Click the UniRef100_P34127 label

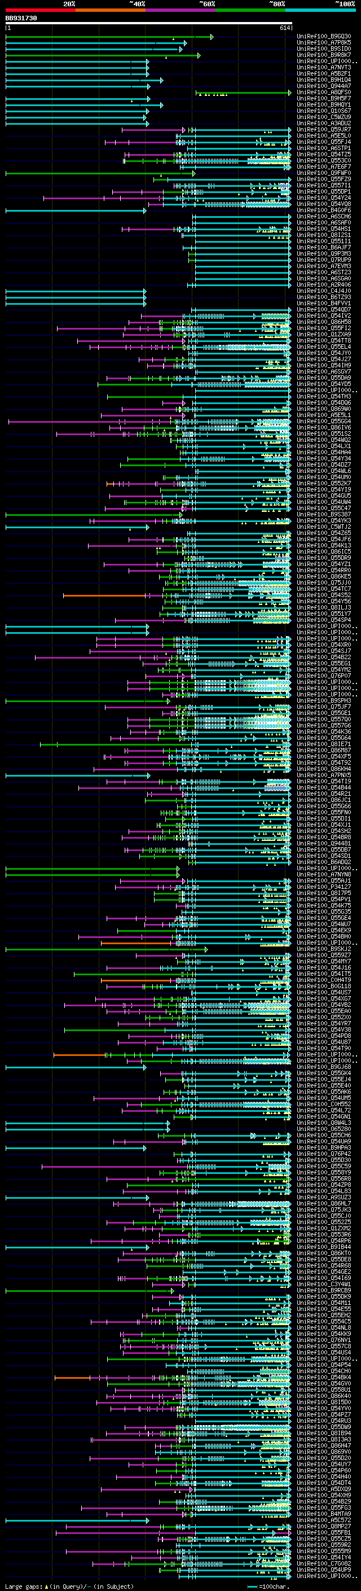(x=324, y=887)
